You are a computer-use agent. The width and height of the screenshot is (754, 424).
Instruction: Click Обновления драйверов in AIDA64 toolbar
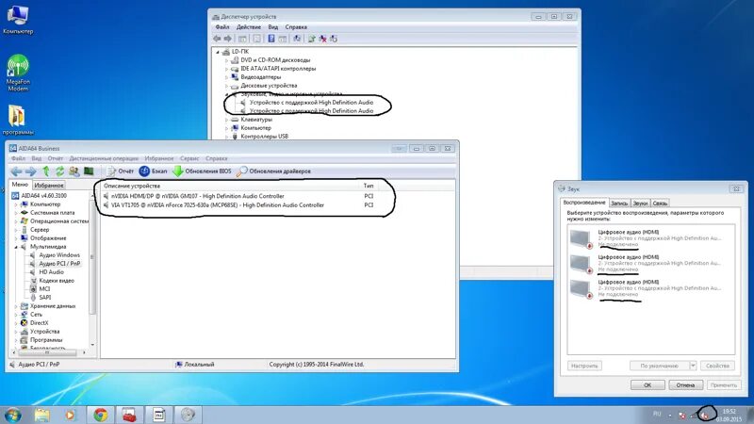pyautogui.click(x=273, y=171)
